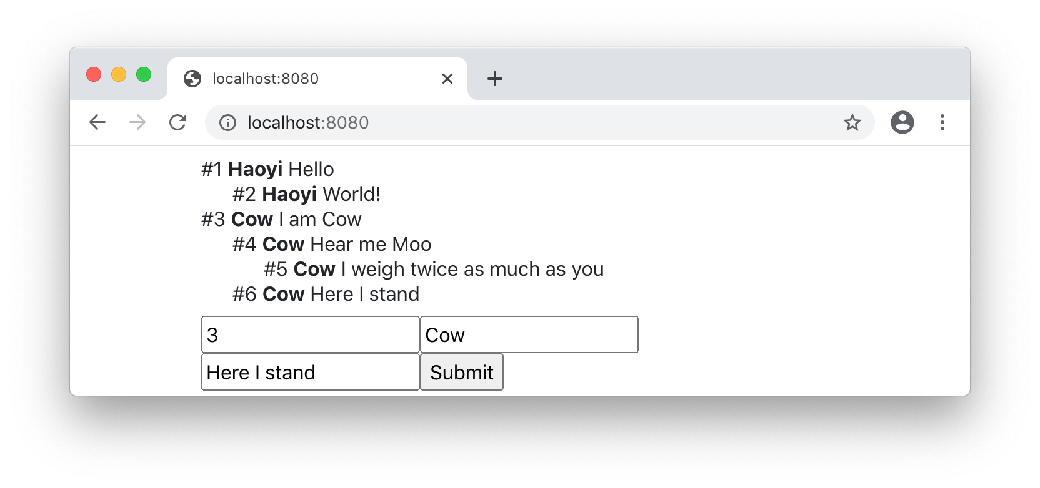Click the input field containing Cow

click(x=529, y=334)
